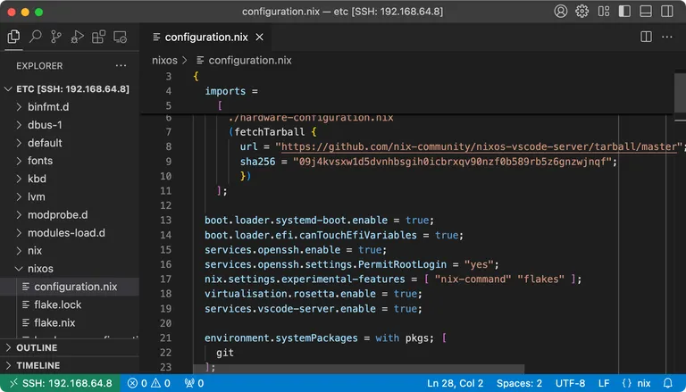Change the LF end-of-line sequence
Viewport: 686px width, 392px height.
(x=604, y=383)
